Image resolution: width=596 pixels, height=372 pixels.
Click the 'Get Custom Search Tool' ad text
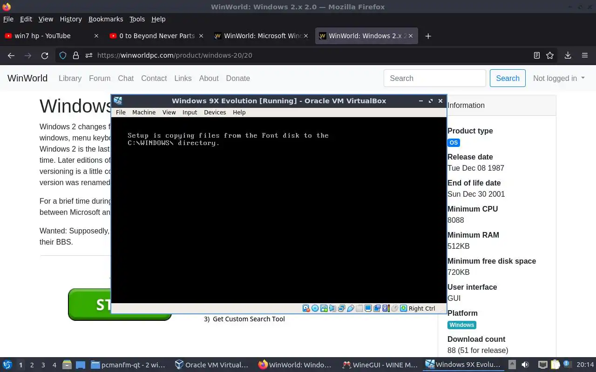point(249,319)
